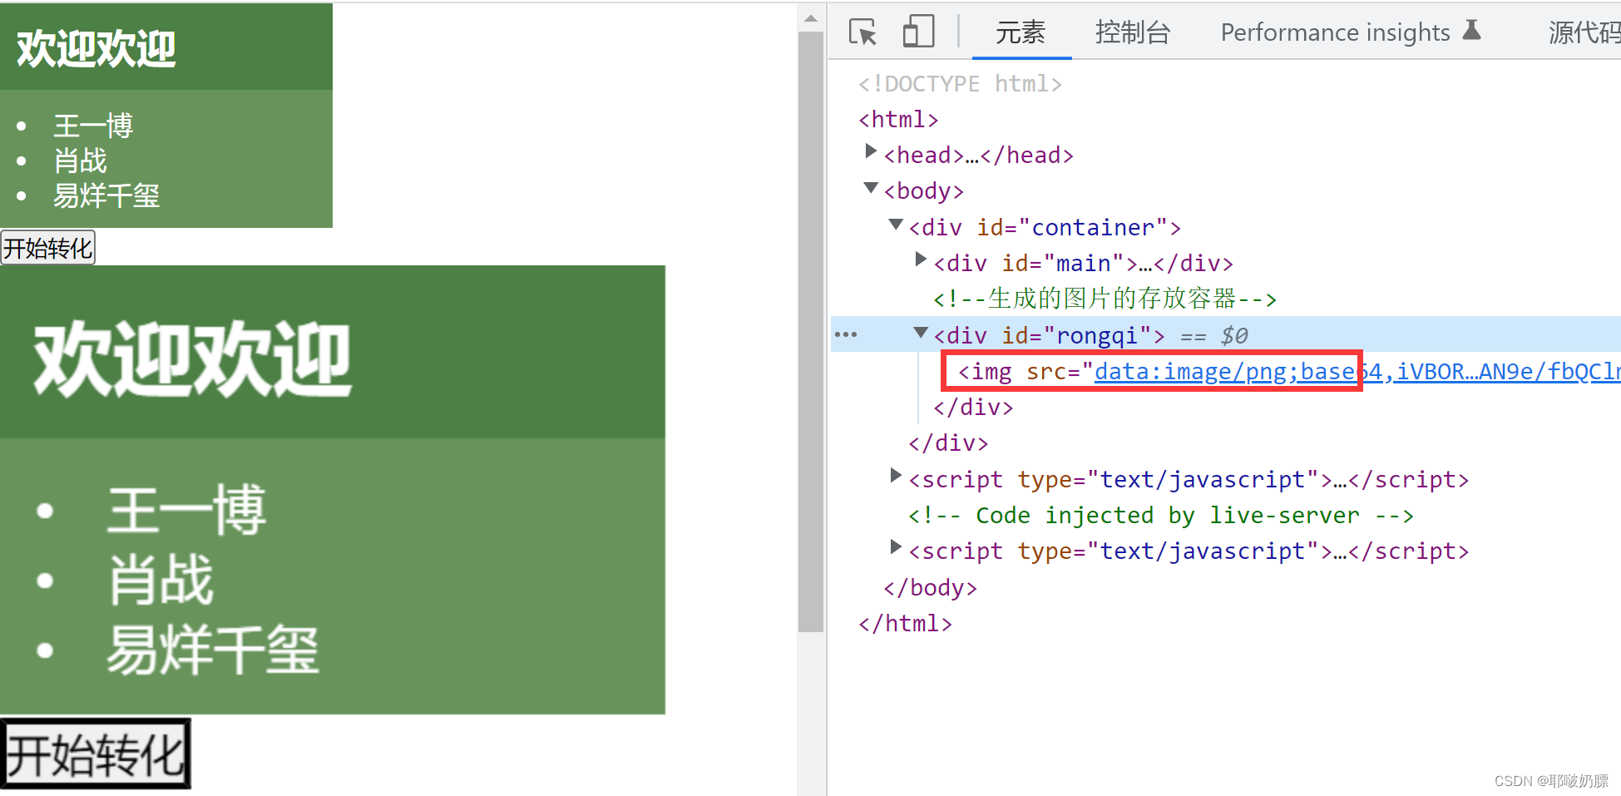Switch to the 控制台 tab
This screenshot has height=796, width=1621.
[x=1133, y=32]
